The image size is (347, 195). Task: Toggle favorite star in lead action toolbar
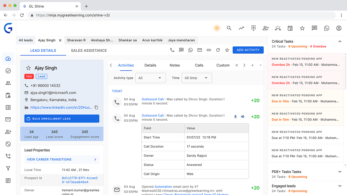click(227, 50)
